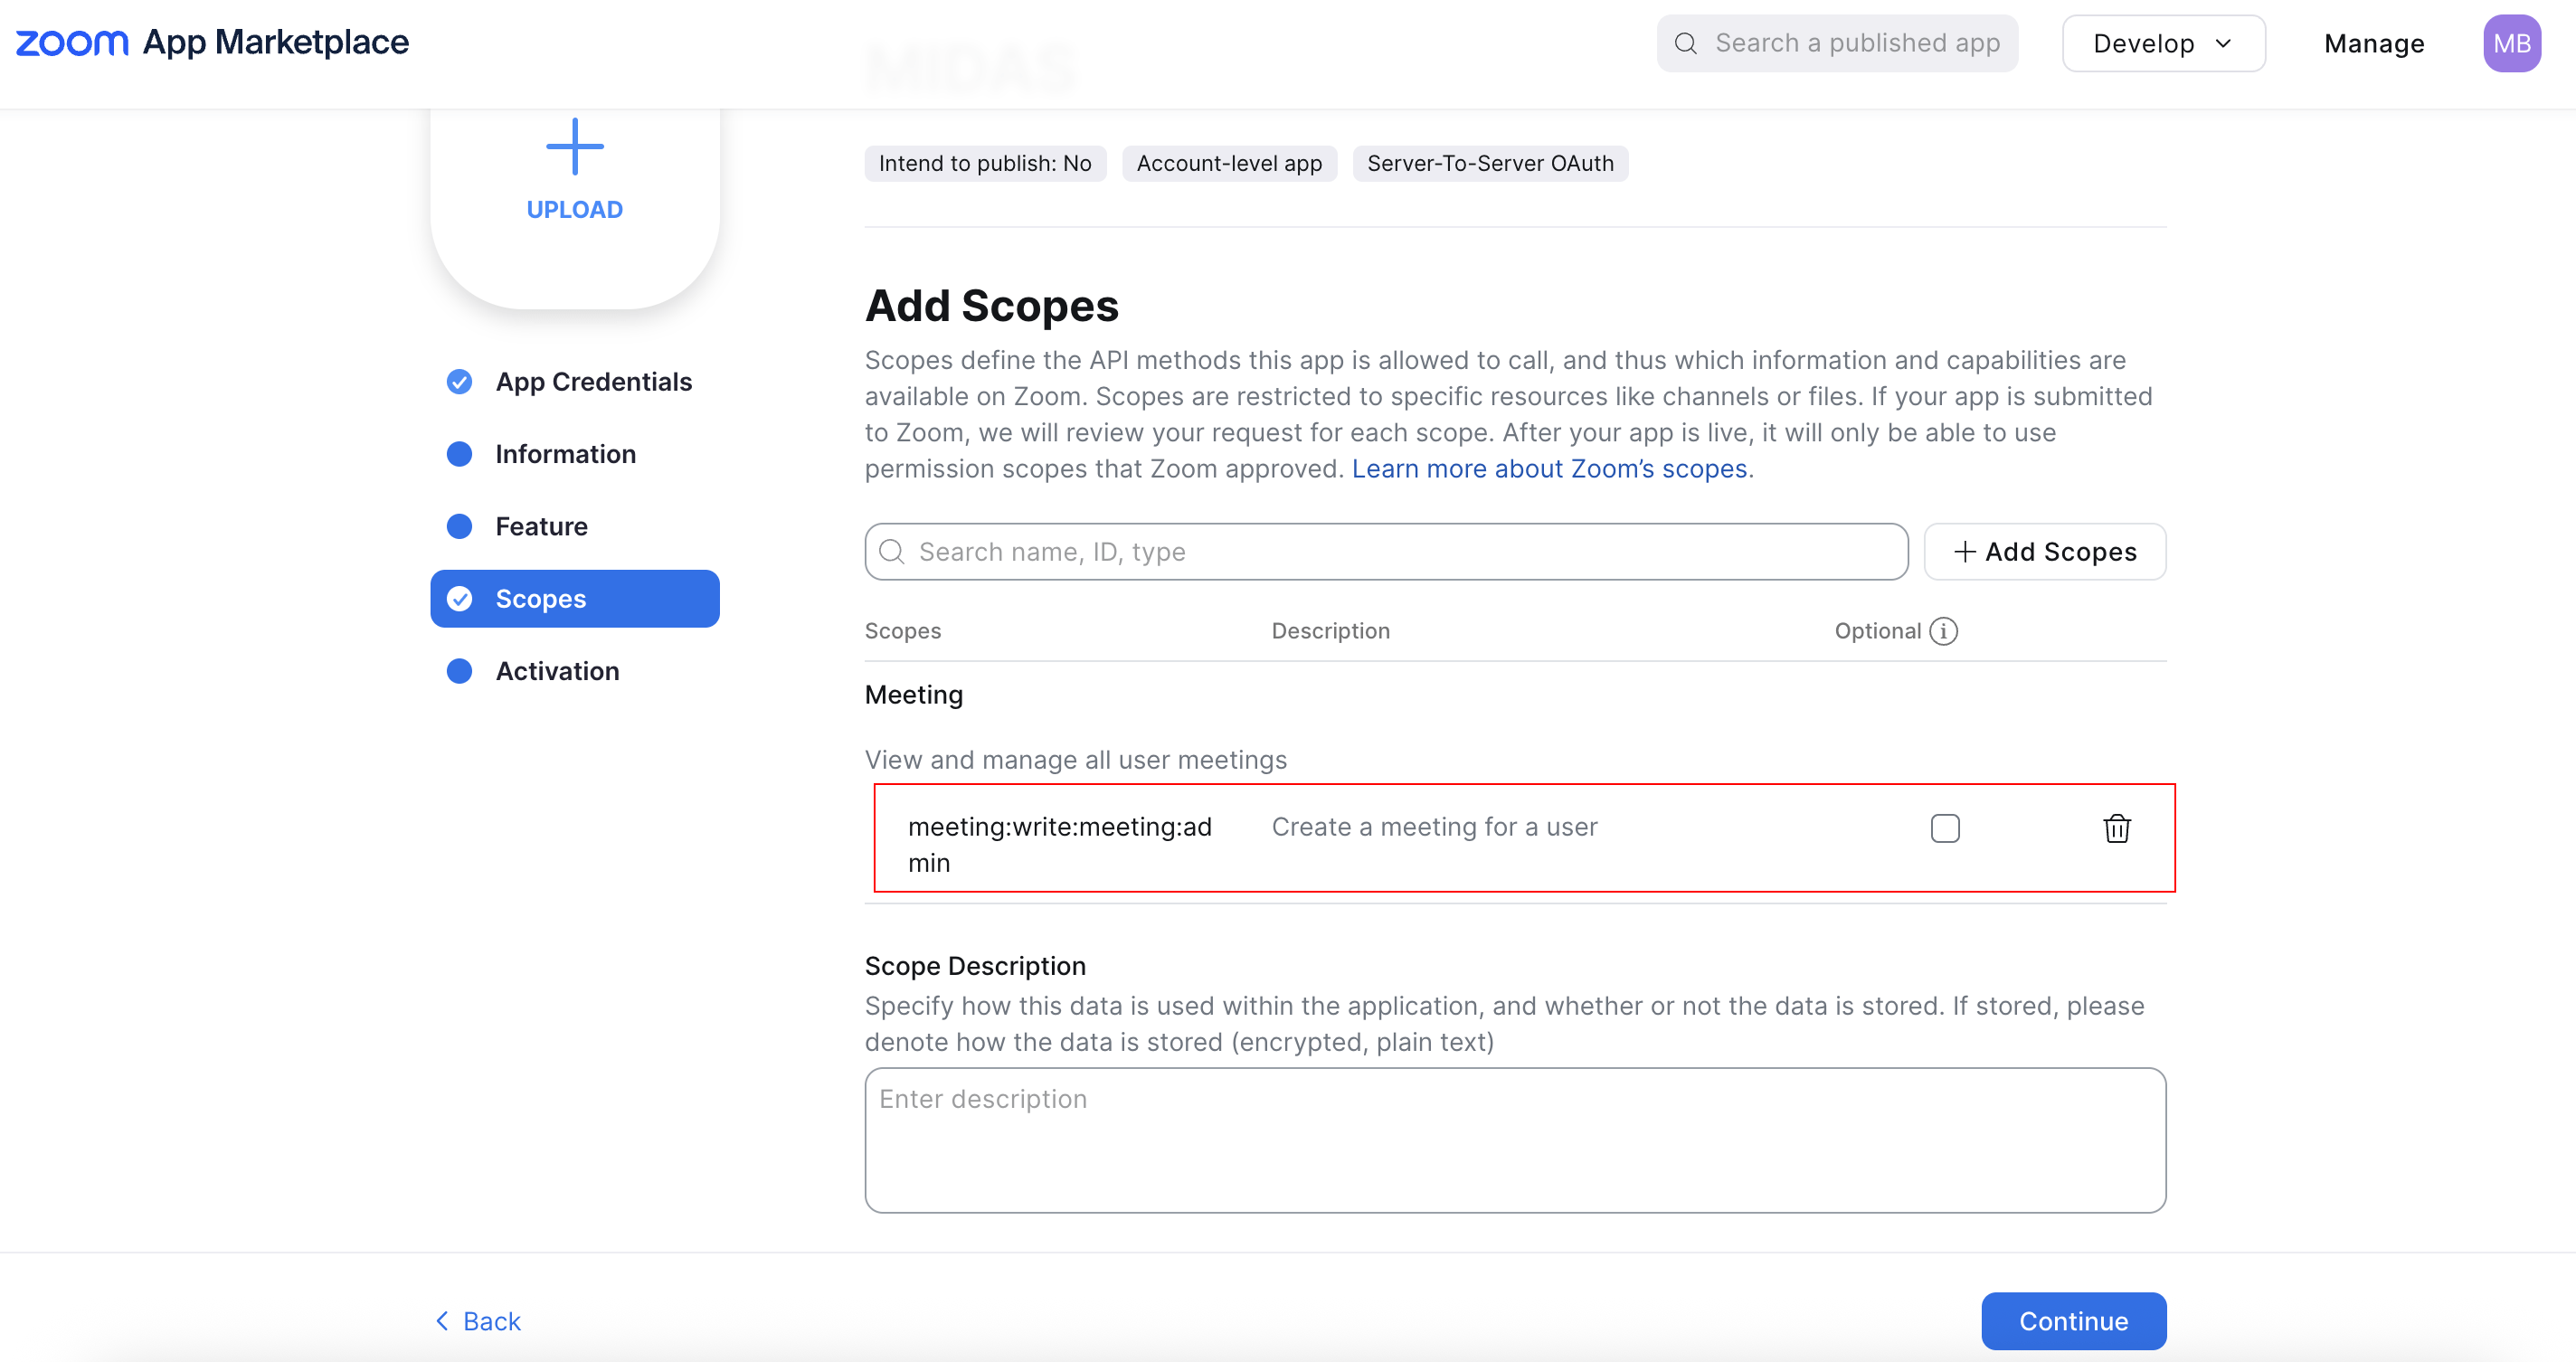Click the Information step dot

459,454
